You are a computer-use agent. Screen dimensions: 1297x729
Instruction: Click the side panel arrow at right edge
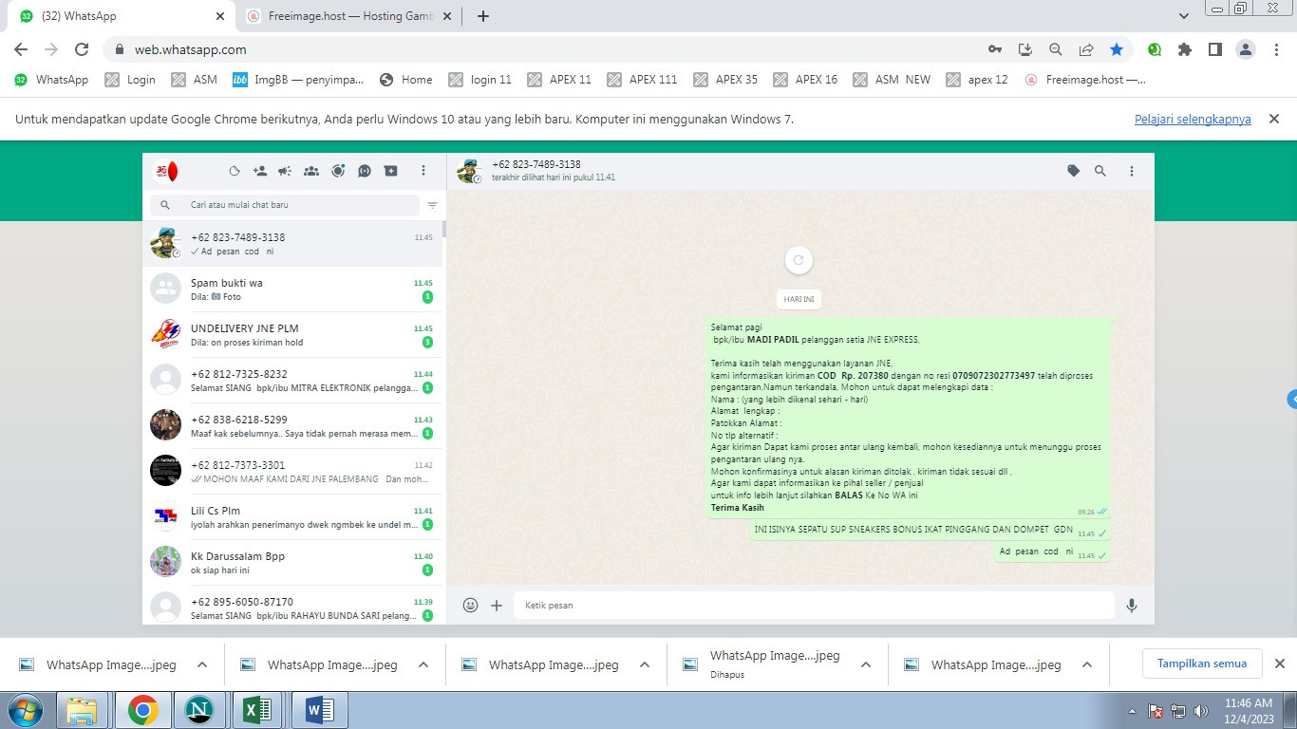pyautogui.click(x=1292, y=400)
